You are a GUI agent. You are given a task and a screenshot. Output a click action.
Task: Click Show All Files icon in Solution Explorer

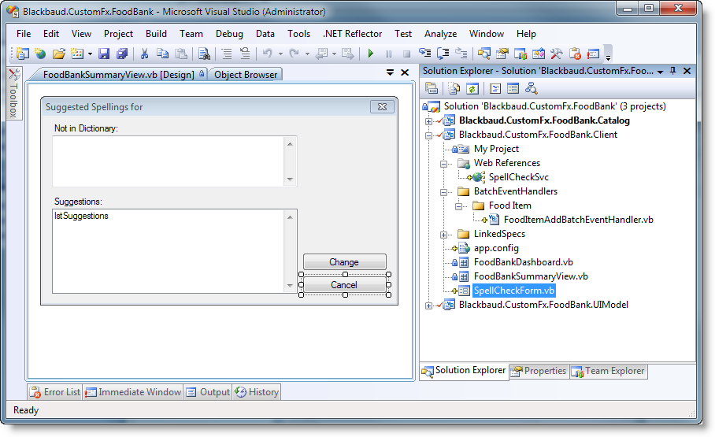click(x=454, y=88)
